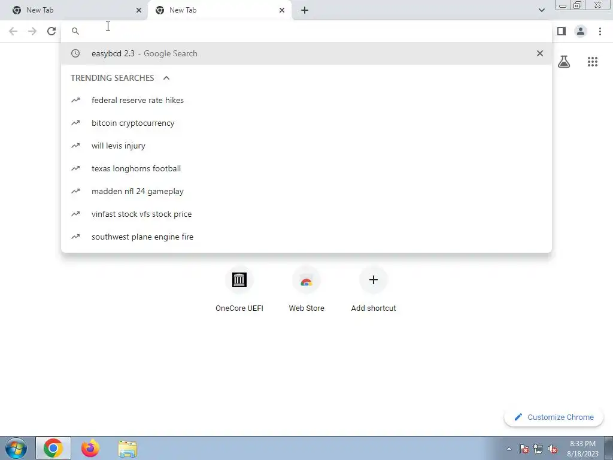This screenshot has width=613, height=460.
Task: Choose bitcoin cryptocurrency suggestion
Action: coord(306,123)
